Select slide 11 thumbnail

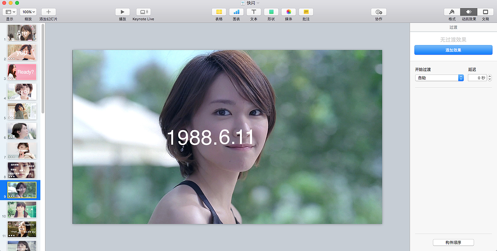(x=22, y=229)
